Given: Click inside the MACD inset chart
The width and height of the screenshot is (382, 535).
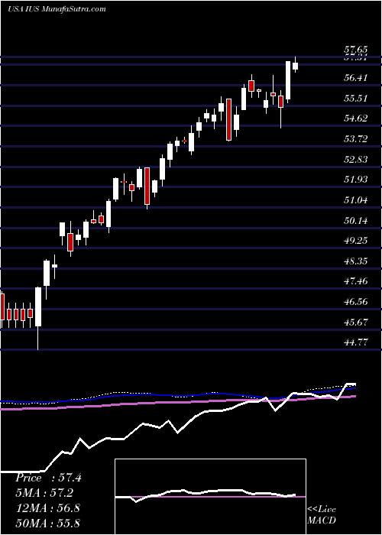Looking at the screenshot, I should [x=210, y=497].
